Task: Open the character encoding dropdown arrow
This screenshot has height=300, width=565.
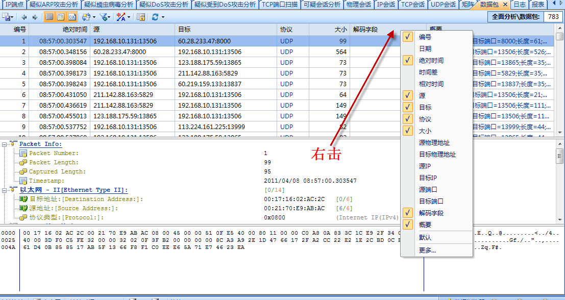Action: (129, 17)
